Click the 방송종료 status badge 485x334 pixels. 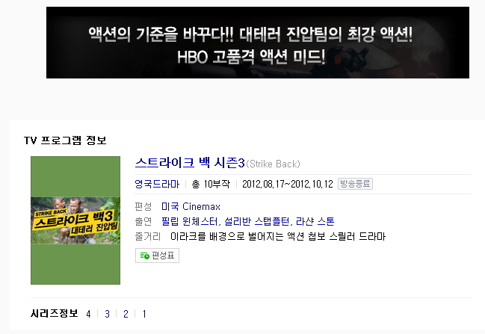coord(355,184)
